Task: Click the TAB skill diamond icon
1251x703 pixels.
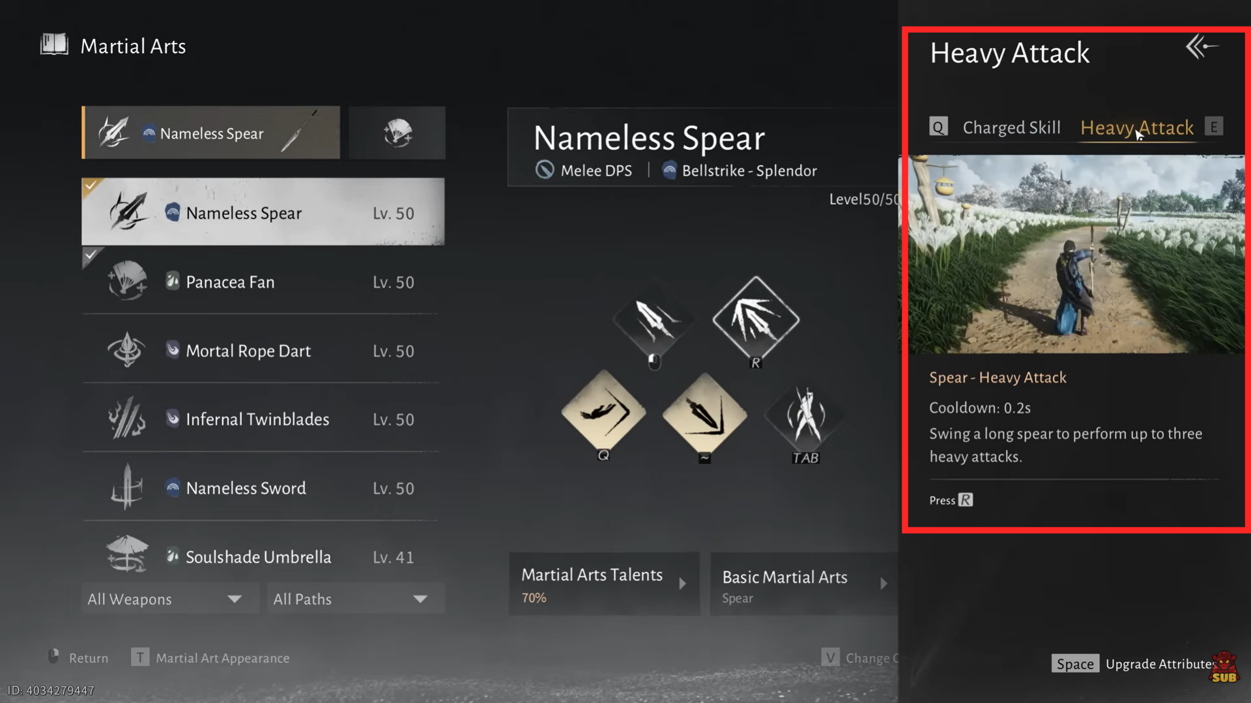Action: click(806, 415)
